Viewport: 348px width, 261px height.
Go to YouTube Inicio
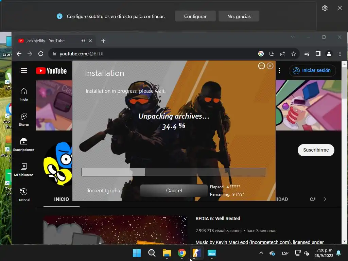click(24, 94)
